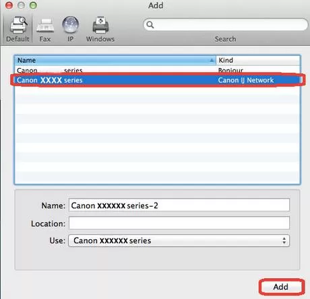310x299 pixels.
Task: Click the green zoom window button
Action: click(33, 5)
